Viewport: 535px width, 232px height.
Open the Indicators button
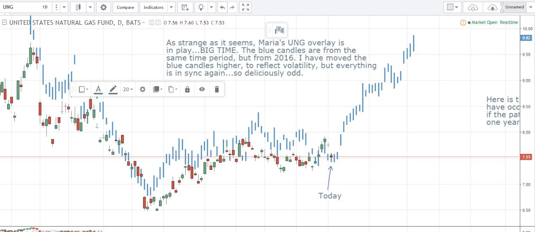[153, 7]
